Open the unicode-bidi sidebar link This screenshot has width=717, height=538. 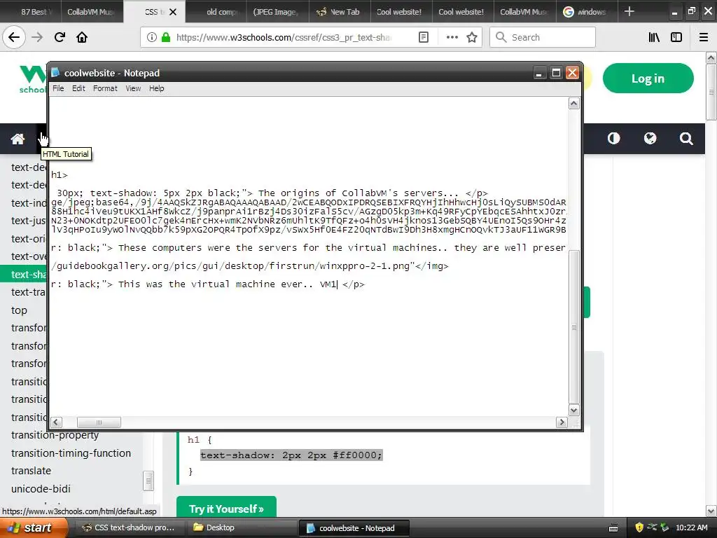(x=41, y=488)
